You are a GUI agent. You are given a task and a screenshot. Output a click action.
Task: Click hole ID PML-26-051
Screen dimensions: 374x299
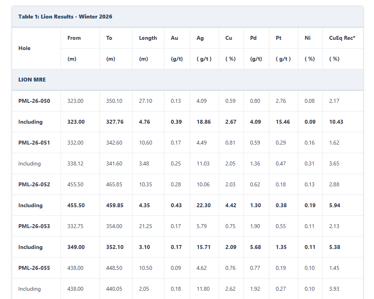tap(34, 143)
